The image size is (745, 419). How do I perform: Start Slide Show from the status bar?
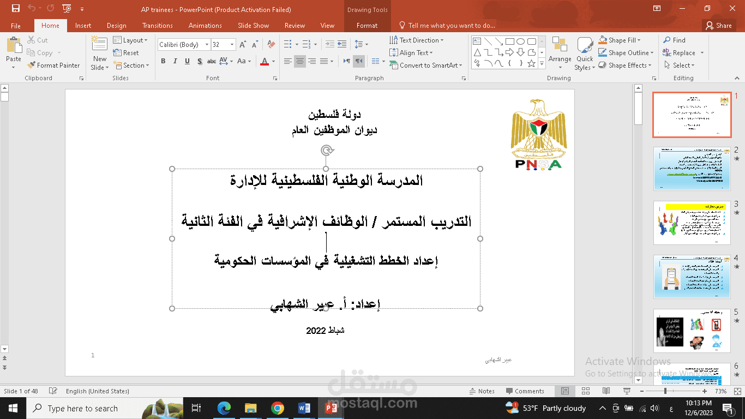click(626, 391)
